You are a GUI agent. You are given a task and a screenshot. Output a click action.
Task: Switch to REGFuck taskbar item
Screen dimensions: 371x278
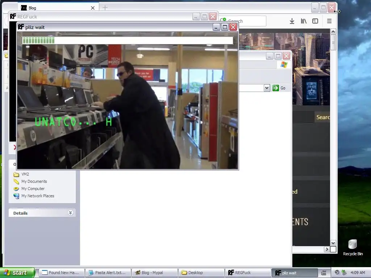(x=248, y=273)
